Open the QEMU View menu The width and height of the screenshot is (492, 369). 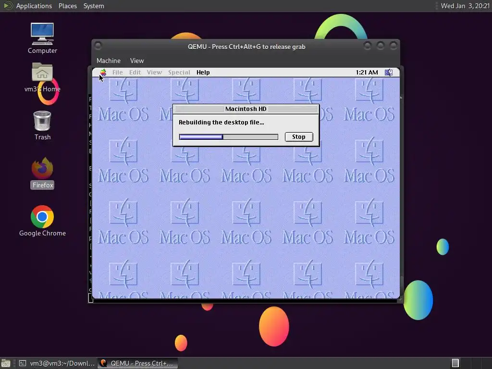pos(137,61)
